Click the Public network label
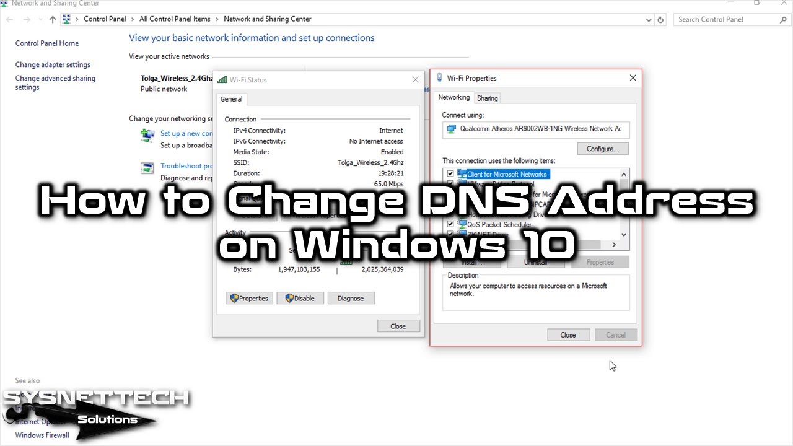793x446 pixels. point(164,89)
